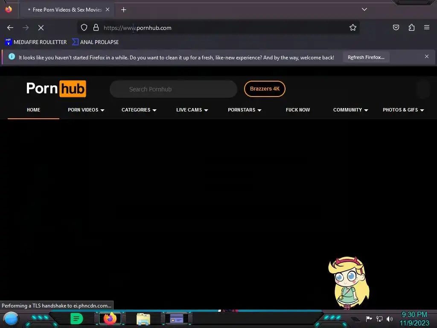Screen dimensions: 437x328
Task: Click the blue info icon in the notification bar
Action: (12, 57)
